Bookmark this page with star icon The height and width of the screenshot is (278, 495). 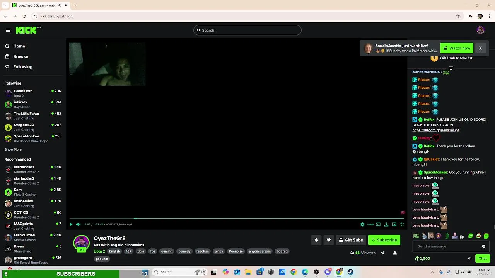tap(458, 16)
